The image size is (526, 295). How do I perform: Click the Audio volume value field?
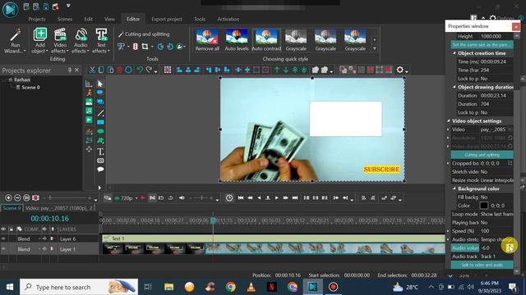point(496,247)
